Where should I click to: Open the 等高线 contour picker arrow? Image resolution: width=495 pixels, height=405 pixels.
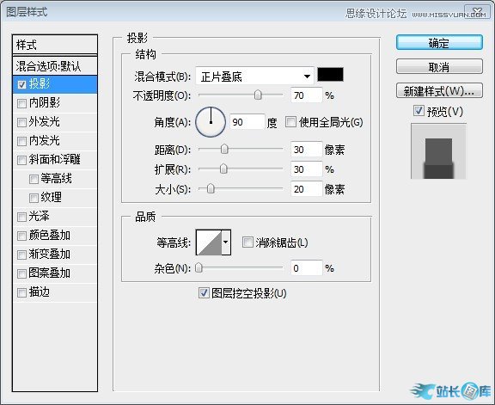(x=226, y=242)
